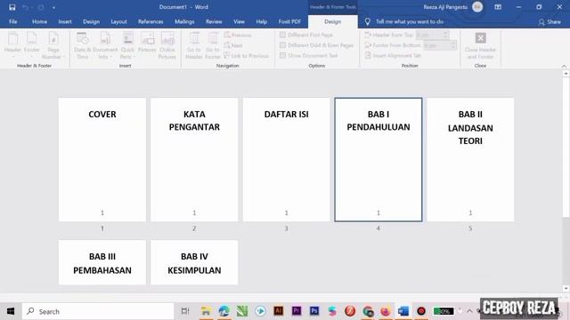570x320 pixels.
Task: Select the DAFTAR ISI page
Action: click(x=286, y=160)
